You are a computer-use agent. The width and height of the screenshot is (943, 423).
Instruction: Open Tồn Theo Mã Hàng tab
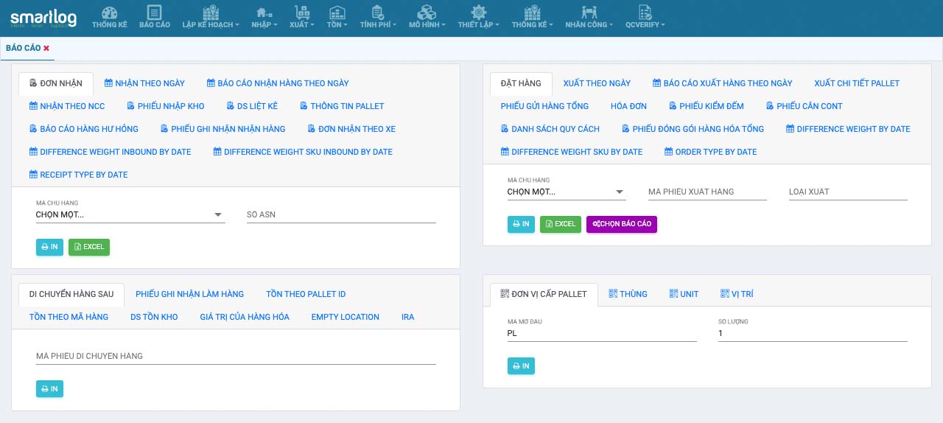(69, 317)
